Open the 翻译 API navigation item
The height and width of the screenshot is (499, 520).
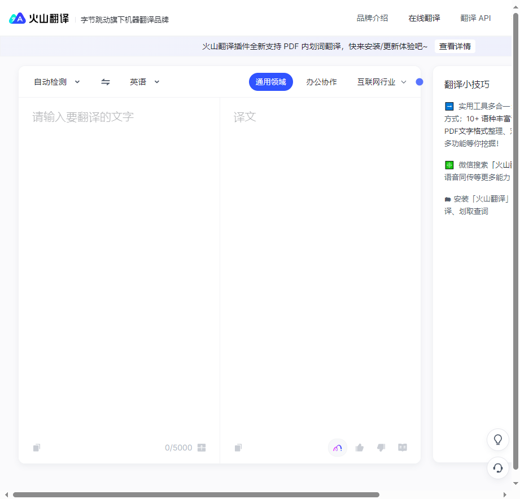point(475,18)
